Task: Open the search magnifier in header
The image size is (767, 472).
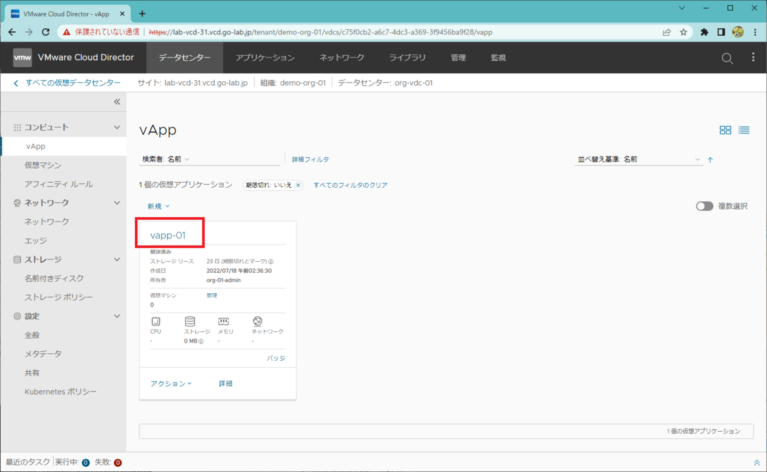Action: tap(727, 58)
